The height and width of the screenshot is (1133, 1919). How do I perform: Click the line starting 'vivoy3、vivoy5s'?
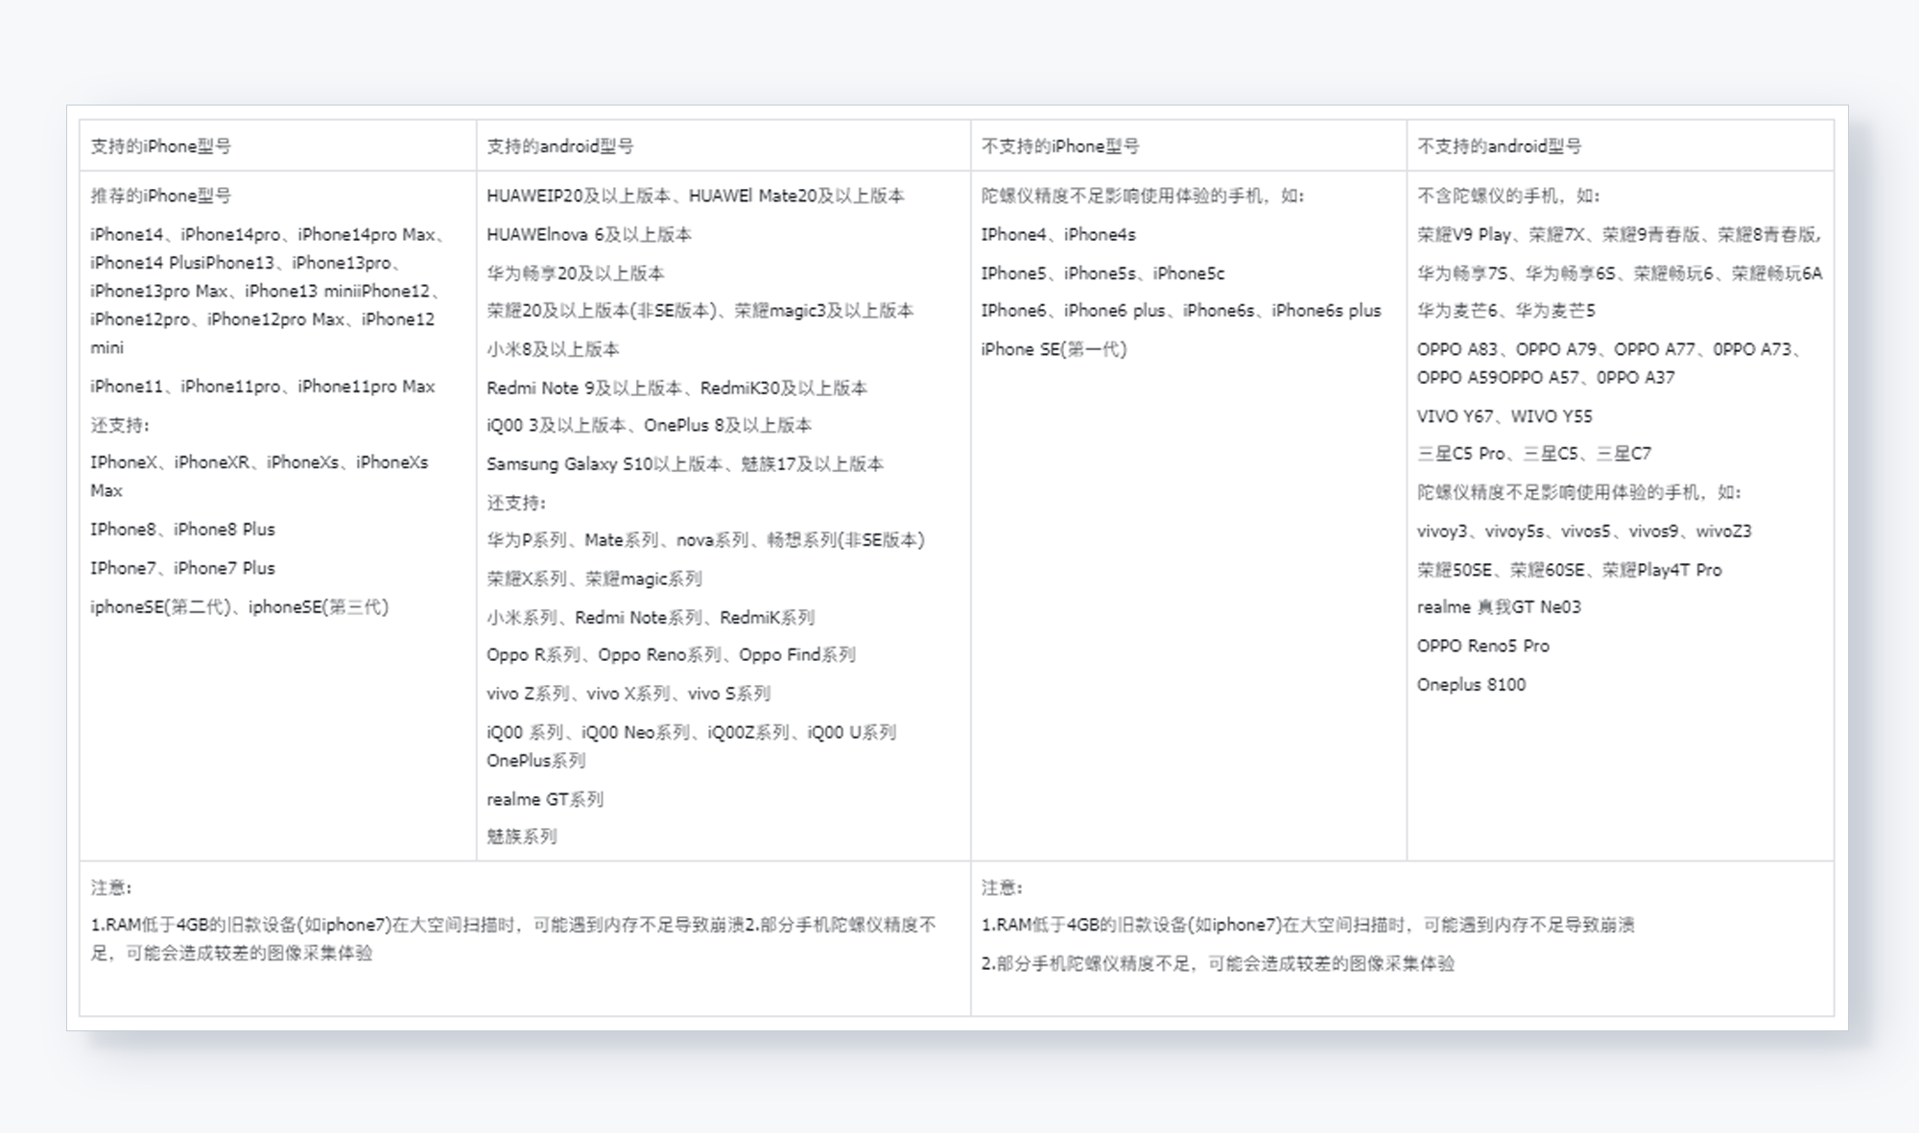1584,531
